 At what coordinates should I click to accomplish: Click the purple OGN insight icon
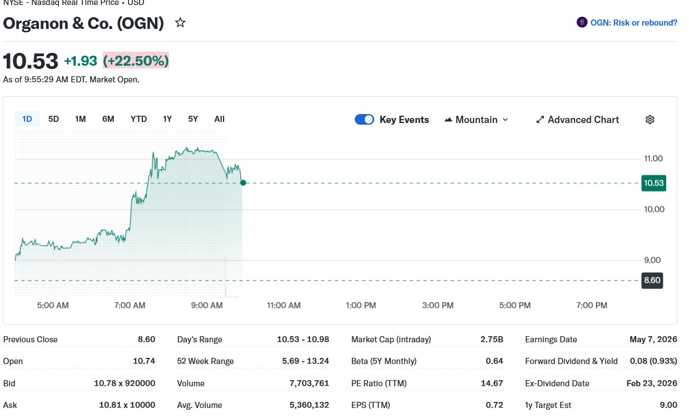click(582, 23)
